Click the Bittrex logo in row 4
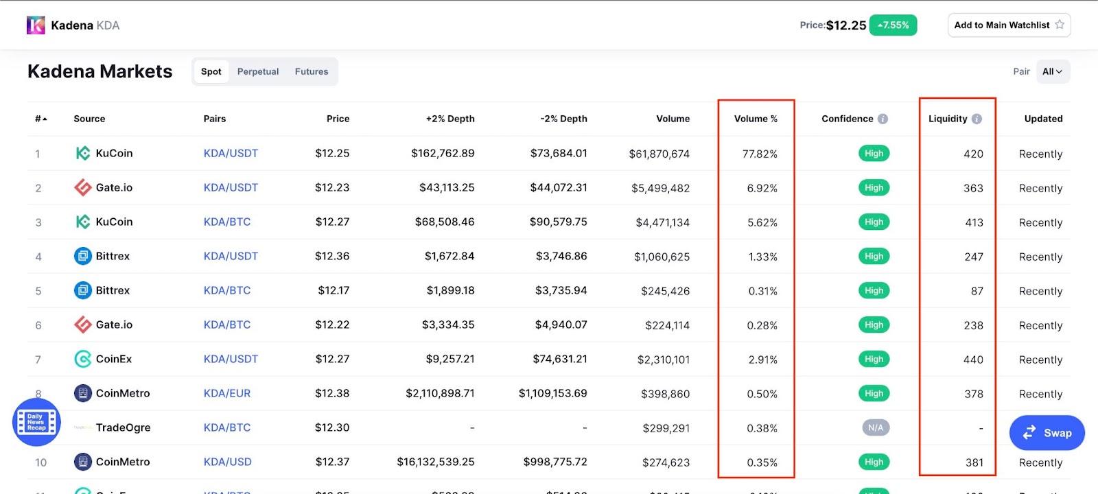 click(82, 256)
